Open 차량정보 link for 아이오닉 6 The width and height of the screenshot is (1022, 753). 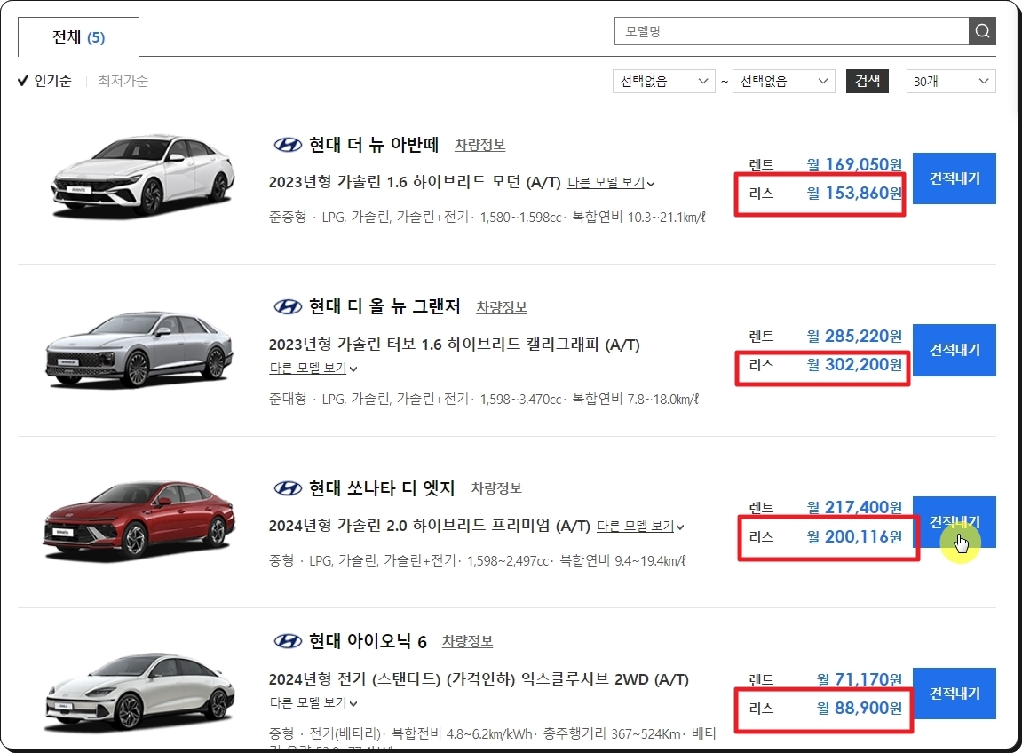coord(467,641)
